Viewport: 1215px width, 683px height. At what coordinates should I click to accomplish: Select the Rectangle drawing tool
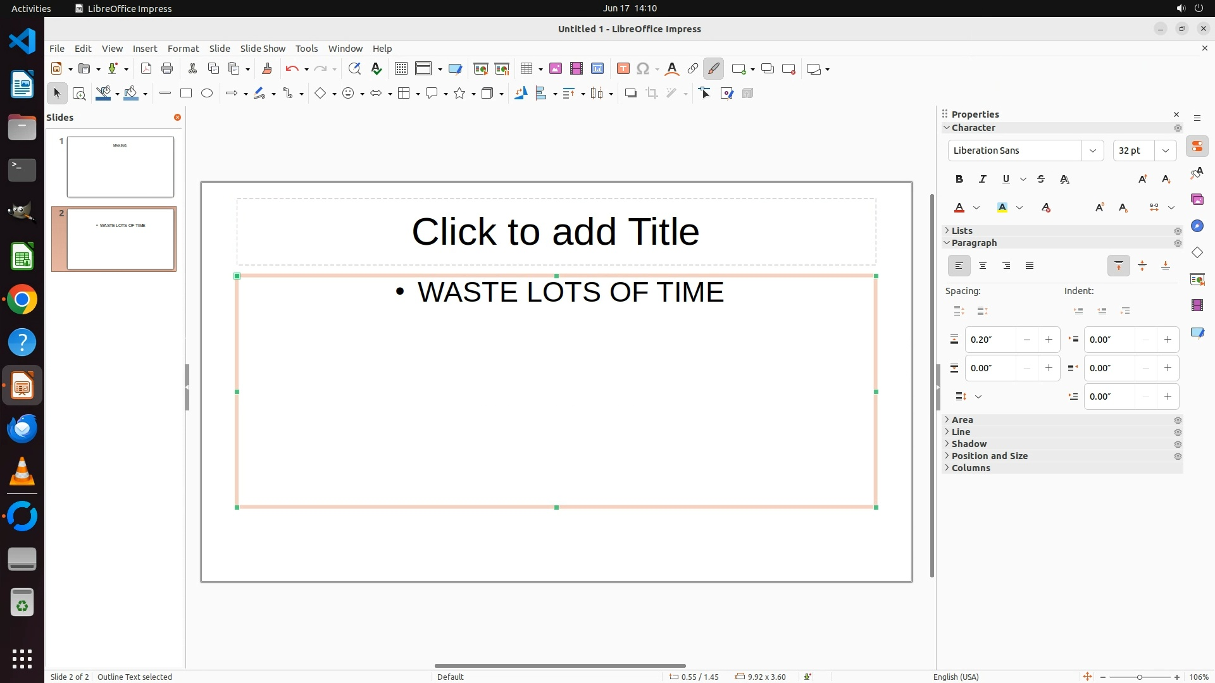tap(186, 94)
